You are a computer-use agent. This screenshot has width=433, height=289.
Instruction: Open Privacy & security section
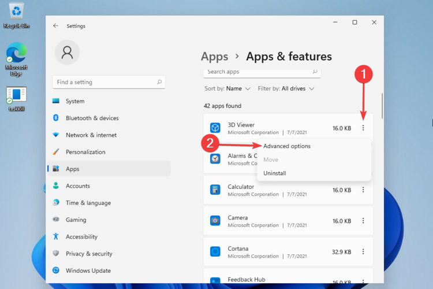(x=88, y=254)
